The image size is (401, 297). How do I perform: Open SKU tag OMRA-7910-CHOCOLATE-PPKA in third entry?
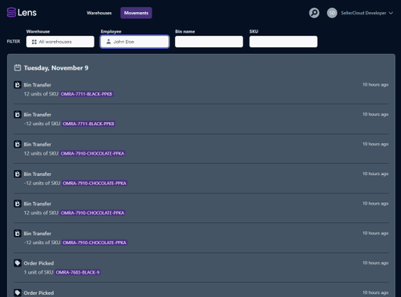pos(92,153)
